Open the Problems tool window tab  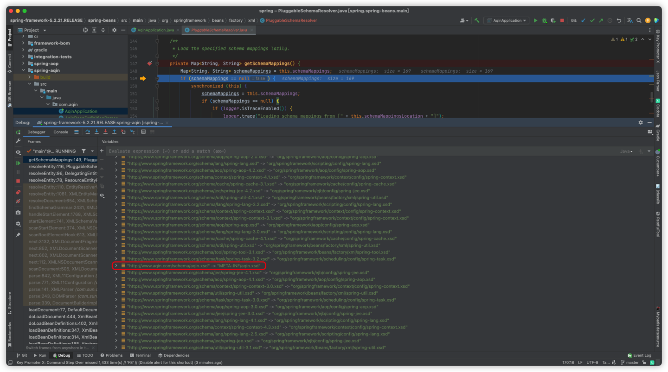111,355
